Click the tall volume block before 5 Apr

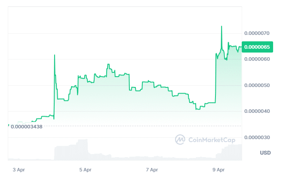pyautogui.click(x=82, y=149)
